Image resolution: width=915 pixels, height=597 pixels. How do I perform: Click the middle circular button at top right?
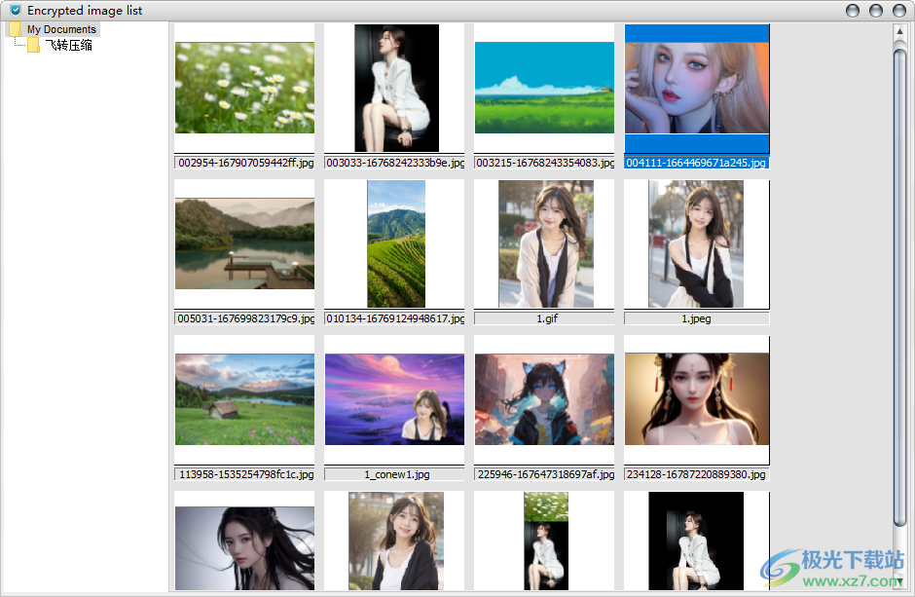tap(874, 10)
